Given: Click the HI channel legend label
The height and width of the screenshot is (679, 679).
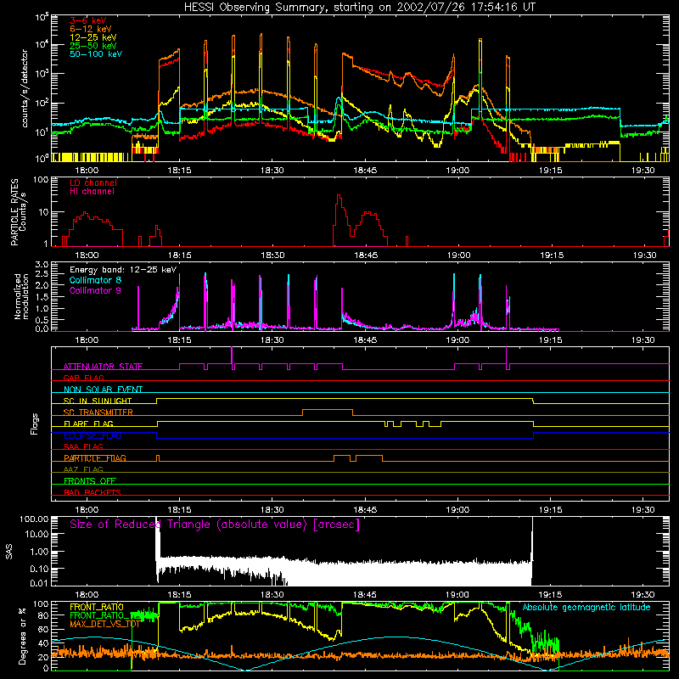Looking at the screenshot, I should point(92,192).
